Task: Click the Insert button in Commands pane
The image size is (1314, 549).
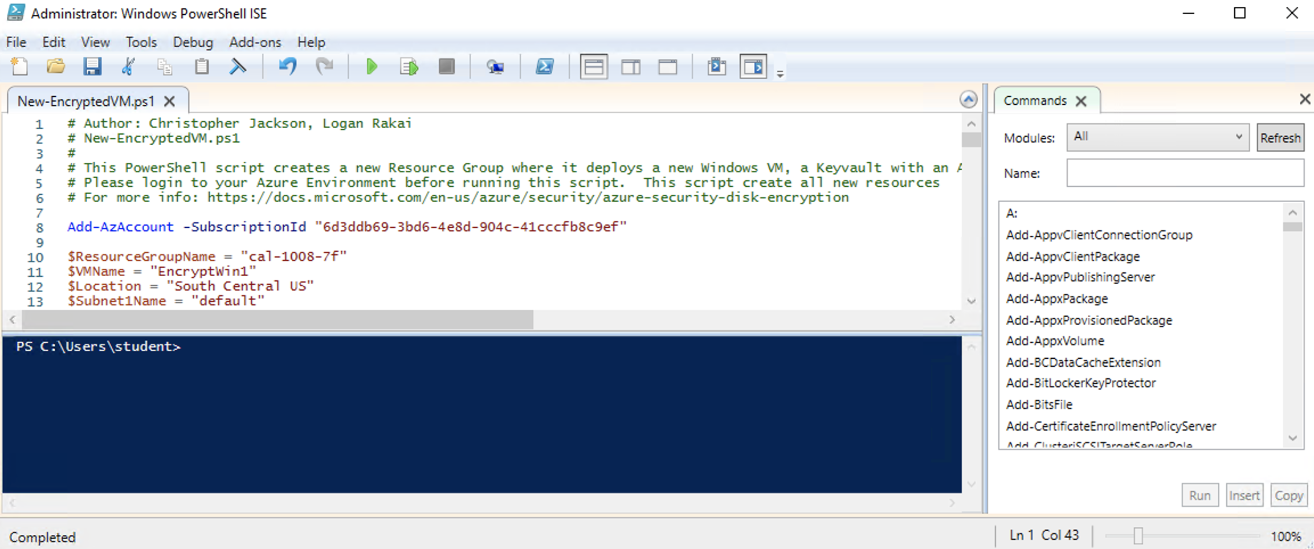Action: click(x=1244, y=495)
